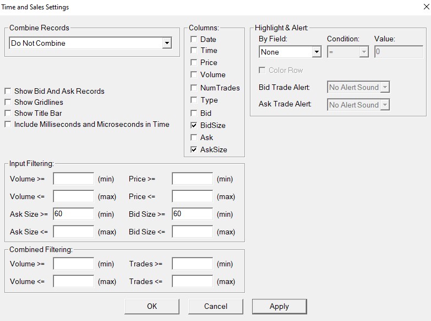The width and height of the screenshot is (431, 321).
Task: Click Combined Filtering Volume <= field
Action: [74, 281]
